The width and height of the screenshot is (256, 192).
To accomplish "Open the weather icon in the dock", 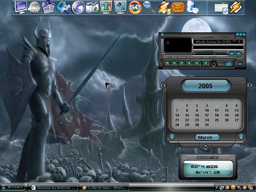I will coord(35,7).
